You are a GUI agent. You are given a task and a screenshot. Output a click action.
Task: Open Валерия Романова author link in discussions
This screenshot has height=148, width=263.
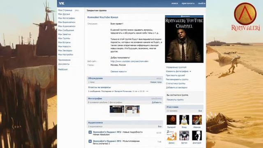click(123, 91)
